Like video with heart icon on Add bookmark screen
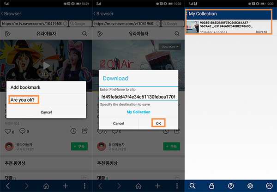Screen dimensions: 277x192 pyautogui.click(x=7, y=131)
